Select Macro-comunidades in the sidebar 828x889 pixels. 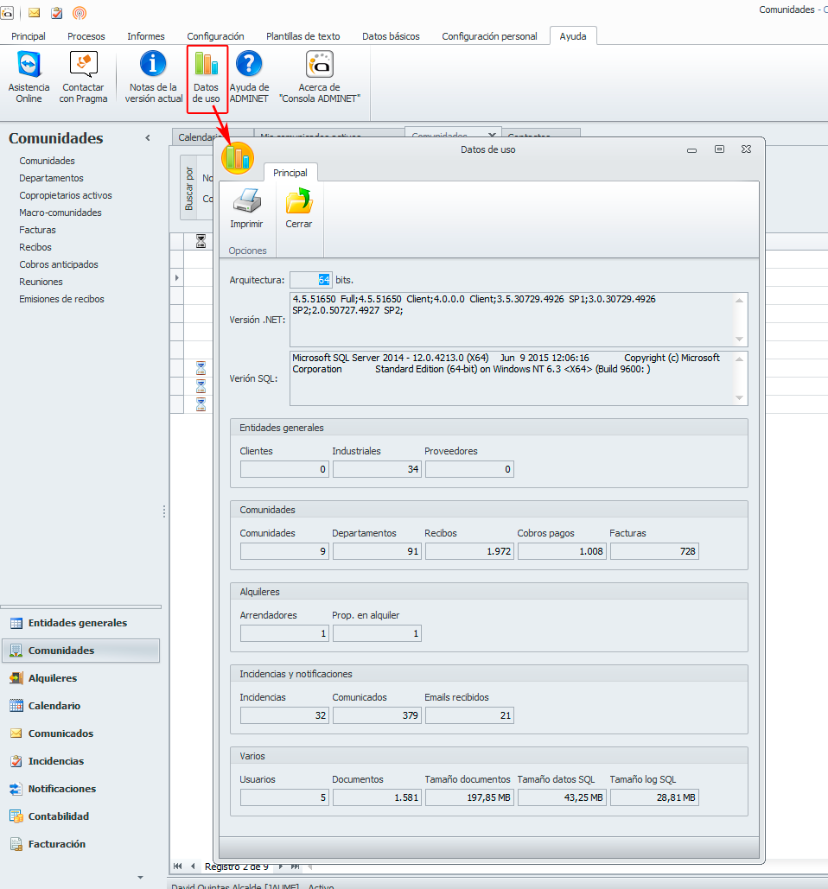[x=61, y=213]
